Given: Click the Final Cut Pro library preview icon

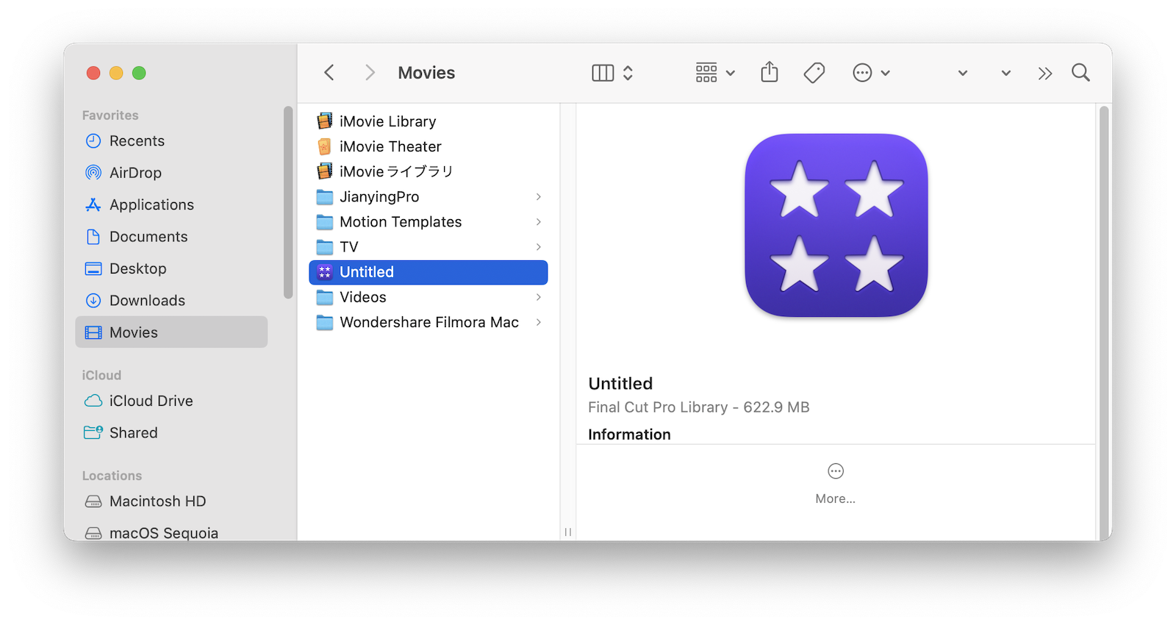Looking at the screenshot, I should click(x=836, y=226).
